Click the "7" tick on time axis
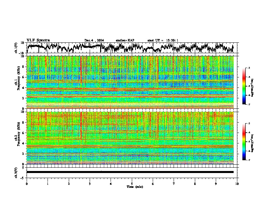The width and height of the screenshot is (267, 206). click(174, 184)
